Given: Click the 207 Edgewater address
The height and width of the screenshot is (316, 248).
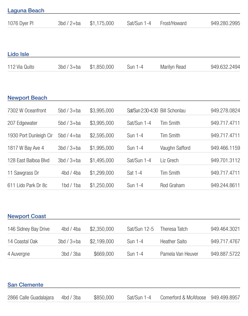Looking at the screenshot, I should click(22, 123).
